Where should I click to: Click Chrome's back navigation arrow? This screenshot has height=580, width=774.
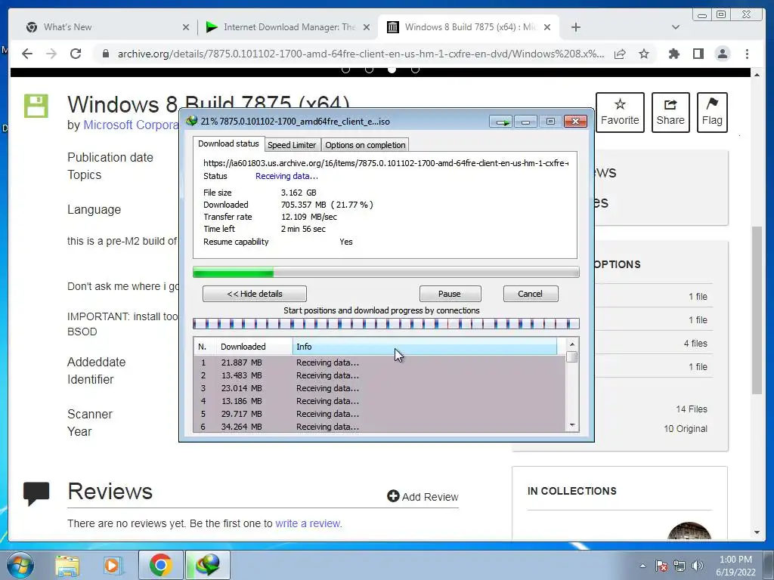27,54
